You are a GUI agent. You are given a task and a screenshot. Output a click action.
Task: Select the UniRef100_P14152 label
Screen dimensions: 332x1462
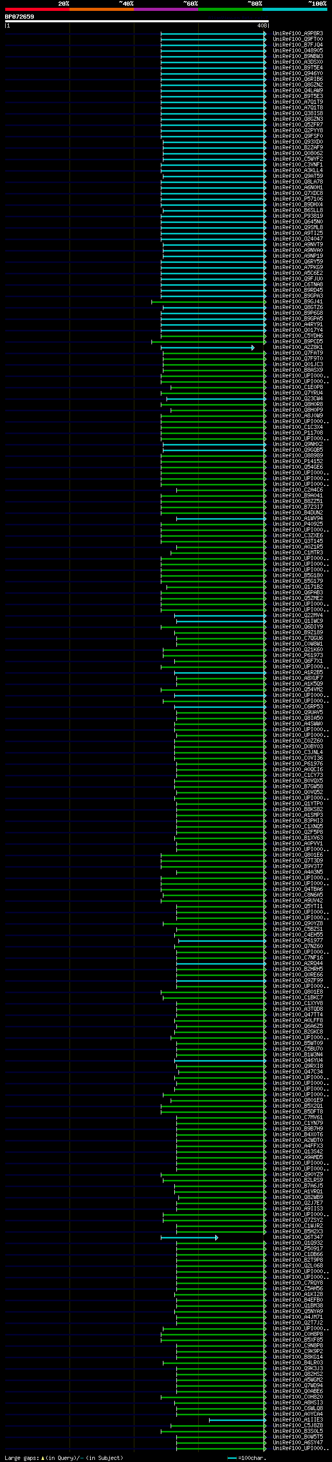[x=298, y=461]
